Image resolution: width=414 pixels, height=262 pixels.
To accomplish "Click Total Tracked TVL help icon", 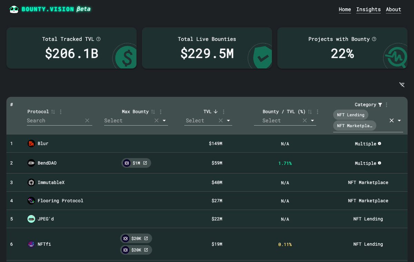I will tap(98, 39).
